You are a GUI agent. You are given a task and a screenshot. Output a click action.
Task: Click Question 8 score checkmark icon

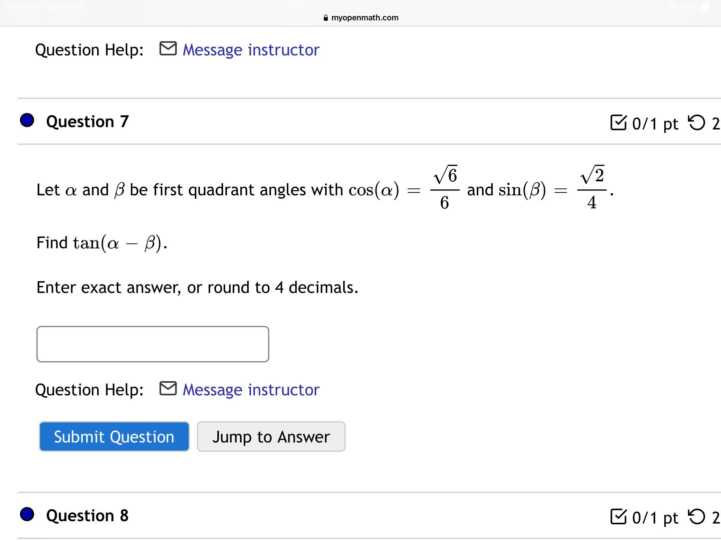pos(618,517)
